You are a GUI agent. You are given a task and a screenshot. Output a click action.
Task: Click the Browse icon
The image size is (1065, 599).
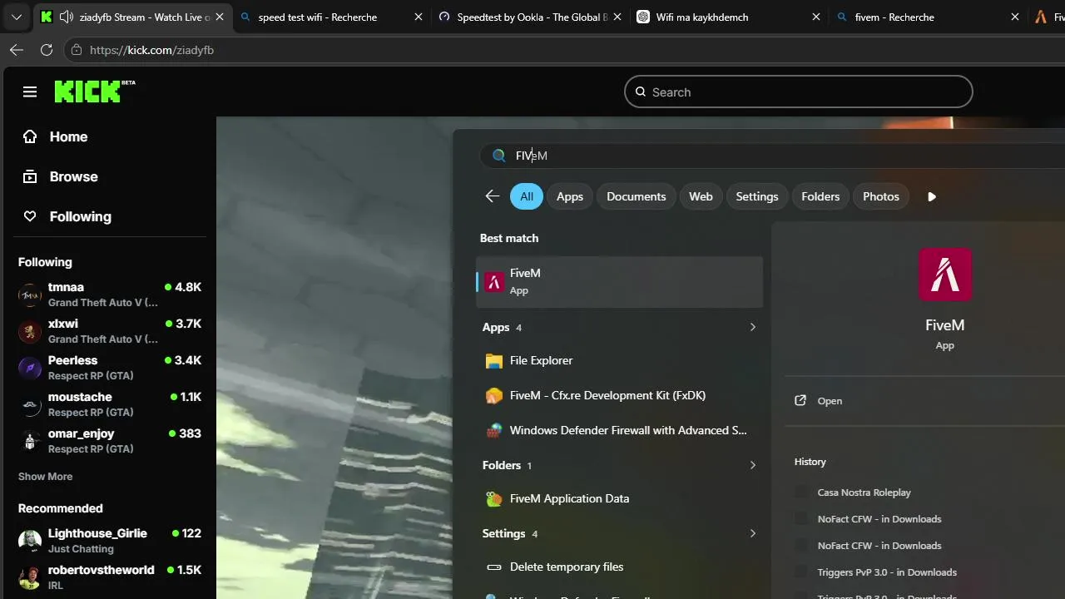(30, 176)
